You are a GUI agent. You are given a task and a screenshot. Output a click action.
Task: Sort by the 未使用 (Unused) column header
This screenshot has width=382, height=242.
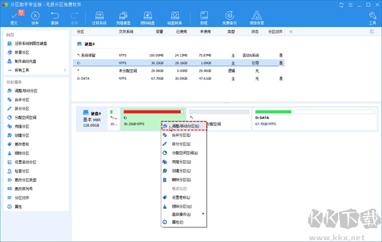(x=205, y=32)
